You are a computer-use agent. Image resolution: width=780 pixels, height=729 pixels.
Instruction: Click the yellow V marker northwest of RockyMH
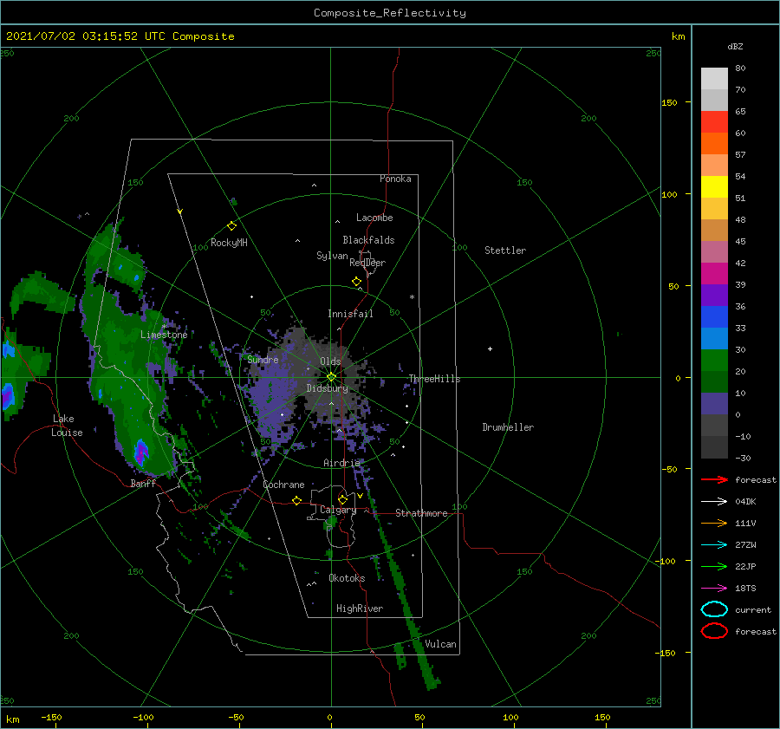pyautogui.click(x=180, y=212)
